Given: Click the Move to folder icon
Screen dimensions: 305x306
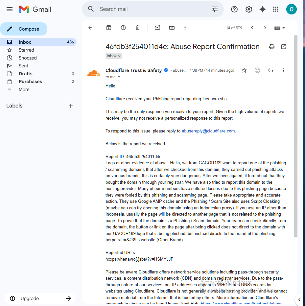Looking at the screenshot, I should pos(172,28).
